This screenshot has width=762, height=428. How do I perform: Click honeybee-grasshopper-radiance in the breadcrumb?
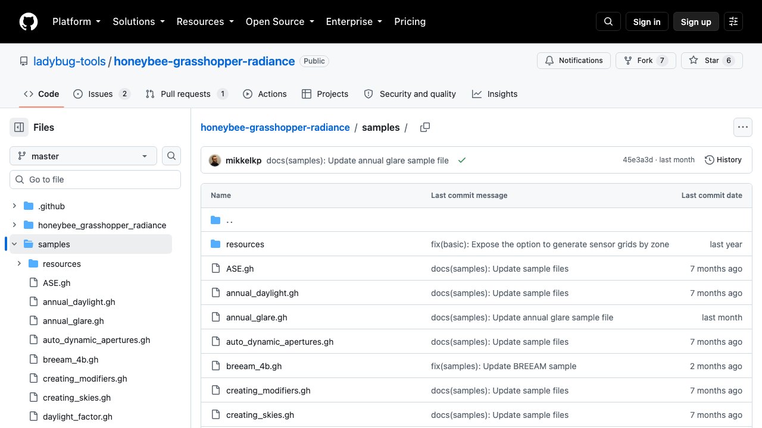point(275,127)
